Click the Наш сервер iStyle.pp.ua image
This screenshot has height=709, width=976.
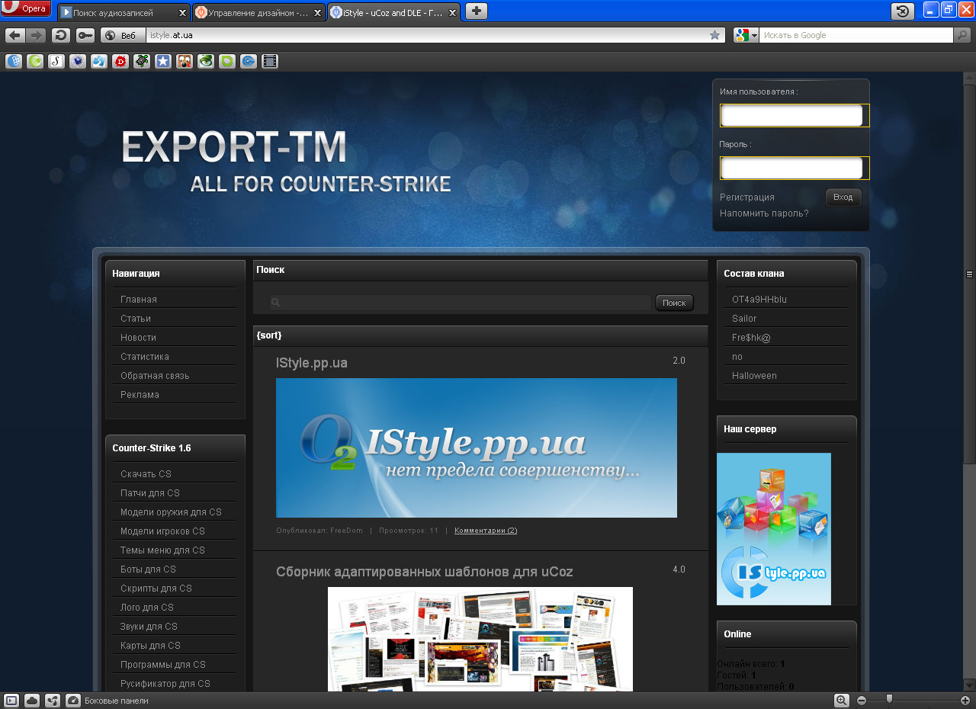point(774,529)
